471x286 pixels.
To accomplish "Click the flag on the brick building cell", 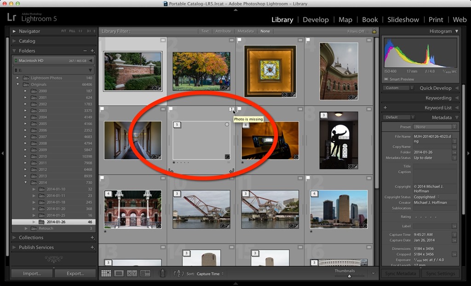I will (x=308, y=40).
